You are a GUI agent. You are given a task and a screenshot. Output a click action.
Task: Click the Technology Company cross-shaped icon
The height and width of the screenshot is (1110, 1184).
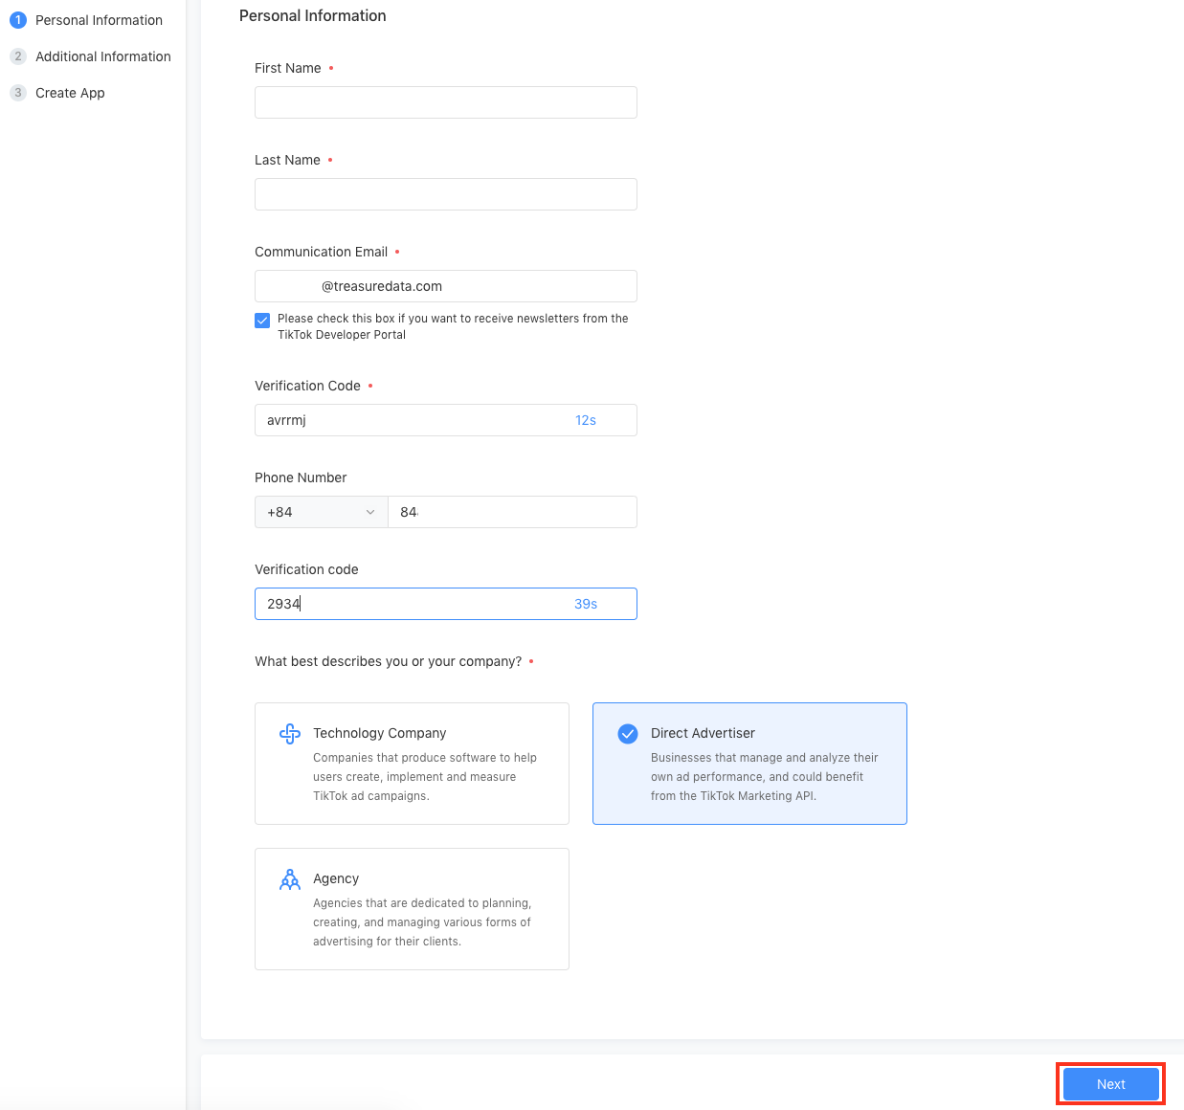[290, 734]
